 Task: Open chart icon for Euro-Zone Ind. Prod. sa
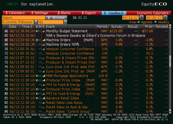43,71
